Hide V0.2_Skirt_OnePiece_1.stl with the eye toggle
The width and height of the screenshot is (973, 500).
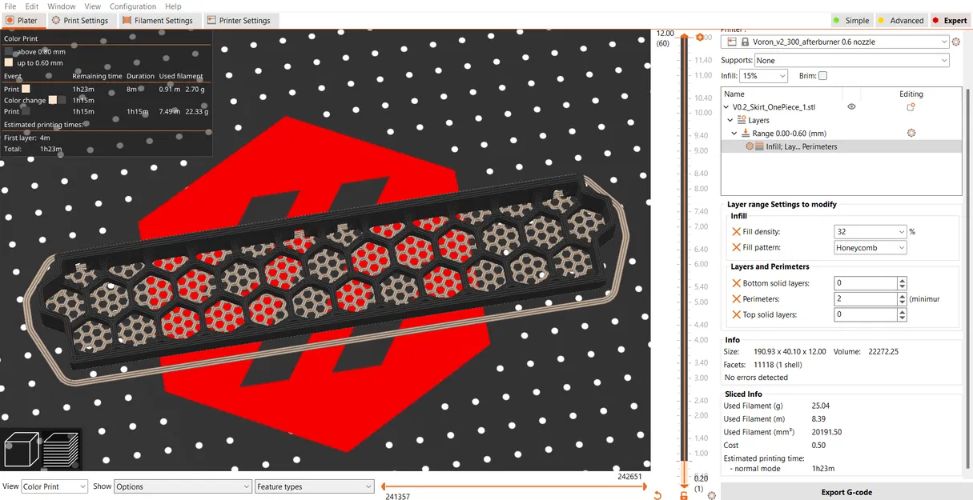851,106
